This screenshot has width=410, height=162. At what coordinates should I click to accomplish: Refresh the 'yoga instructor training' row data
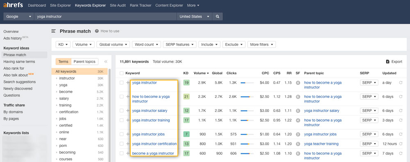[401, 120]
